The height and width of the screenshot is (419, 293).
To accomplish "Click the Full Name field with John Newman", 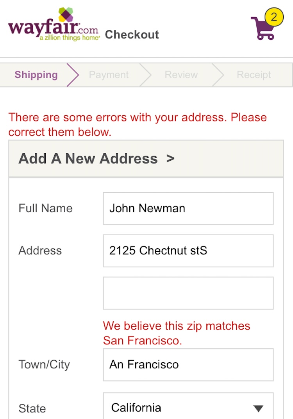I will [188, 208].
